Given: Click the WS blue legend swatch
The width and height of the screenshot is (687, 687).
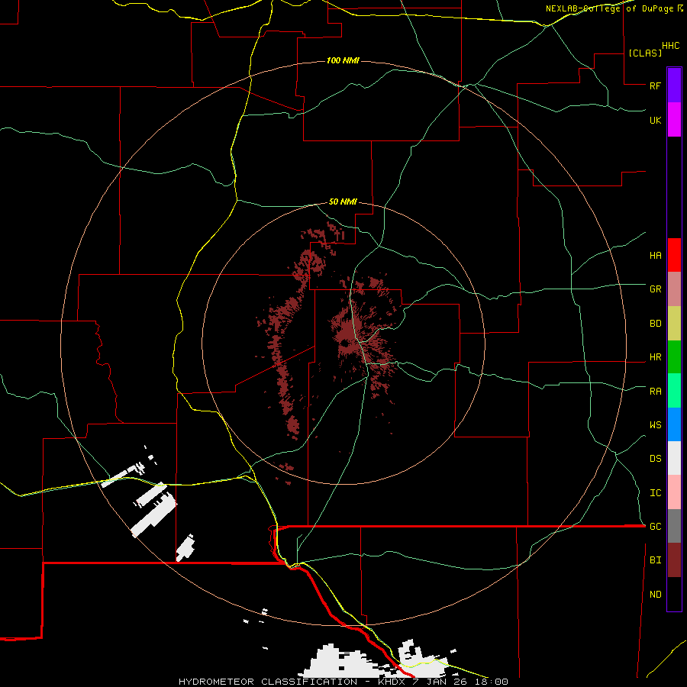Looking at the screenshot, I should pos(674,424).
